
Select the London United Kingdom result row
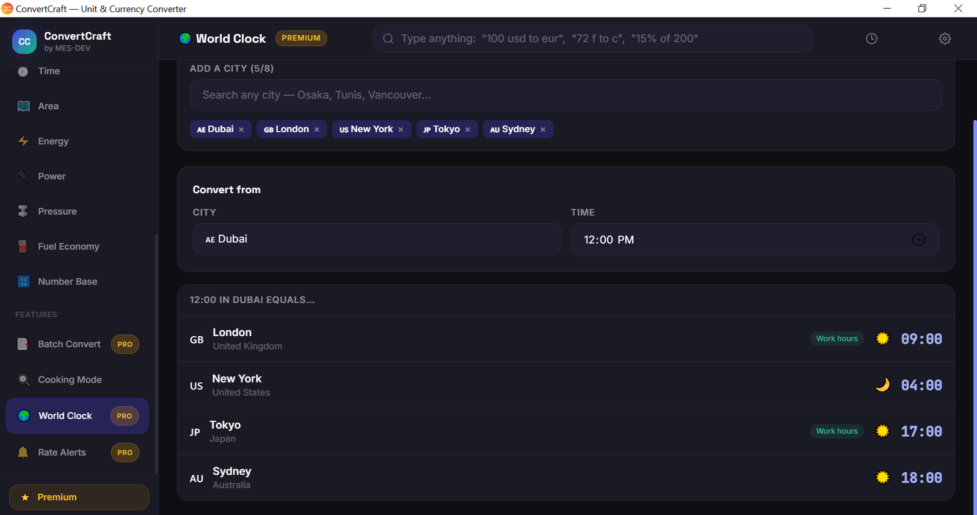(x=565, y=339)
